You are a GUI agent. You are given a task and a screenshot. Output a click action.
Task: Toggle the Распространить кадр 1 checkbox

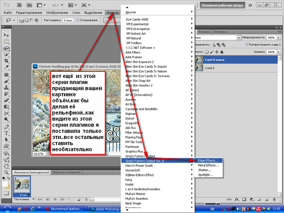click(x=247, y=45)
